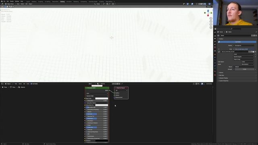
Task: Open the Render menu
Action: pos(12,1)
